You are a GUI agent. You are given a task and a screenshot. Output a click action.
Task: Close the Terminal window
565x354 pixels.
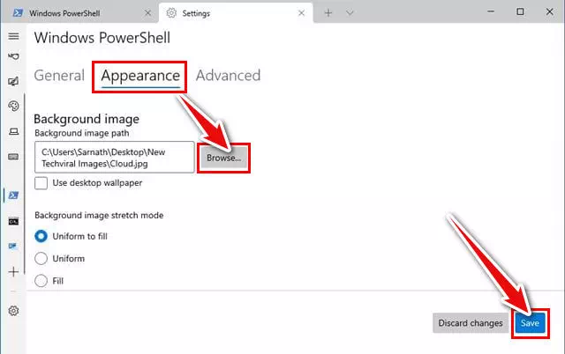(549, 11)
